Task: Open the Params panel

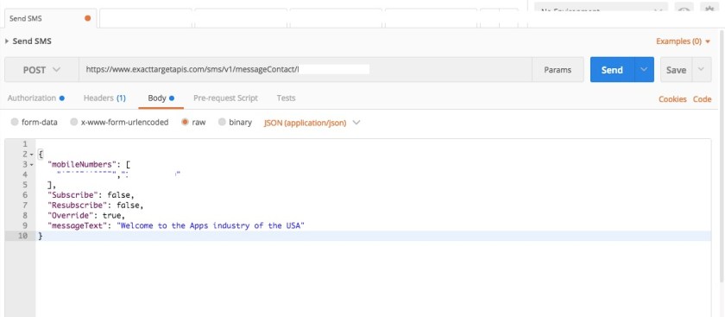Action: pos(558,70)
